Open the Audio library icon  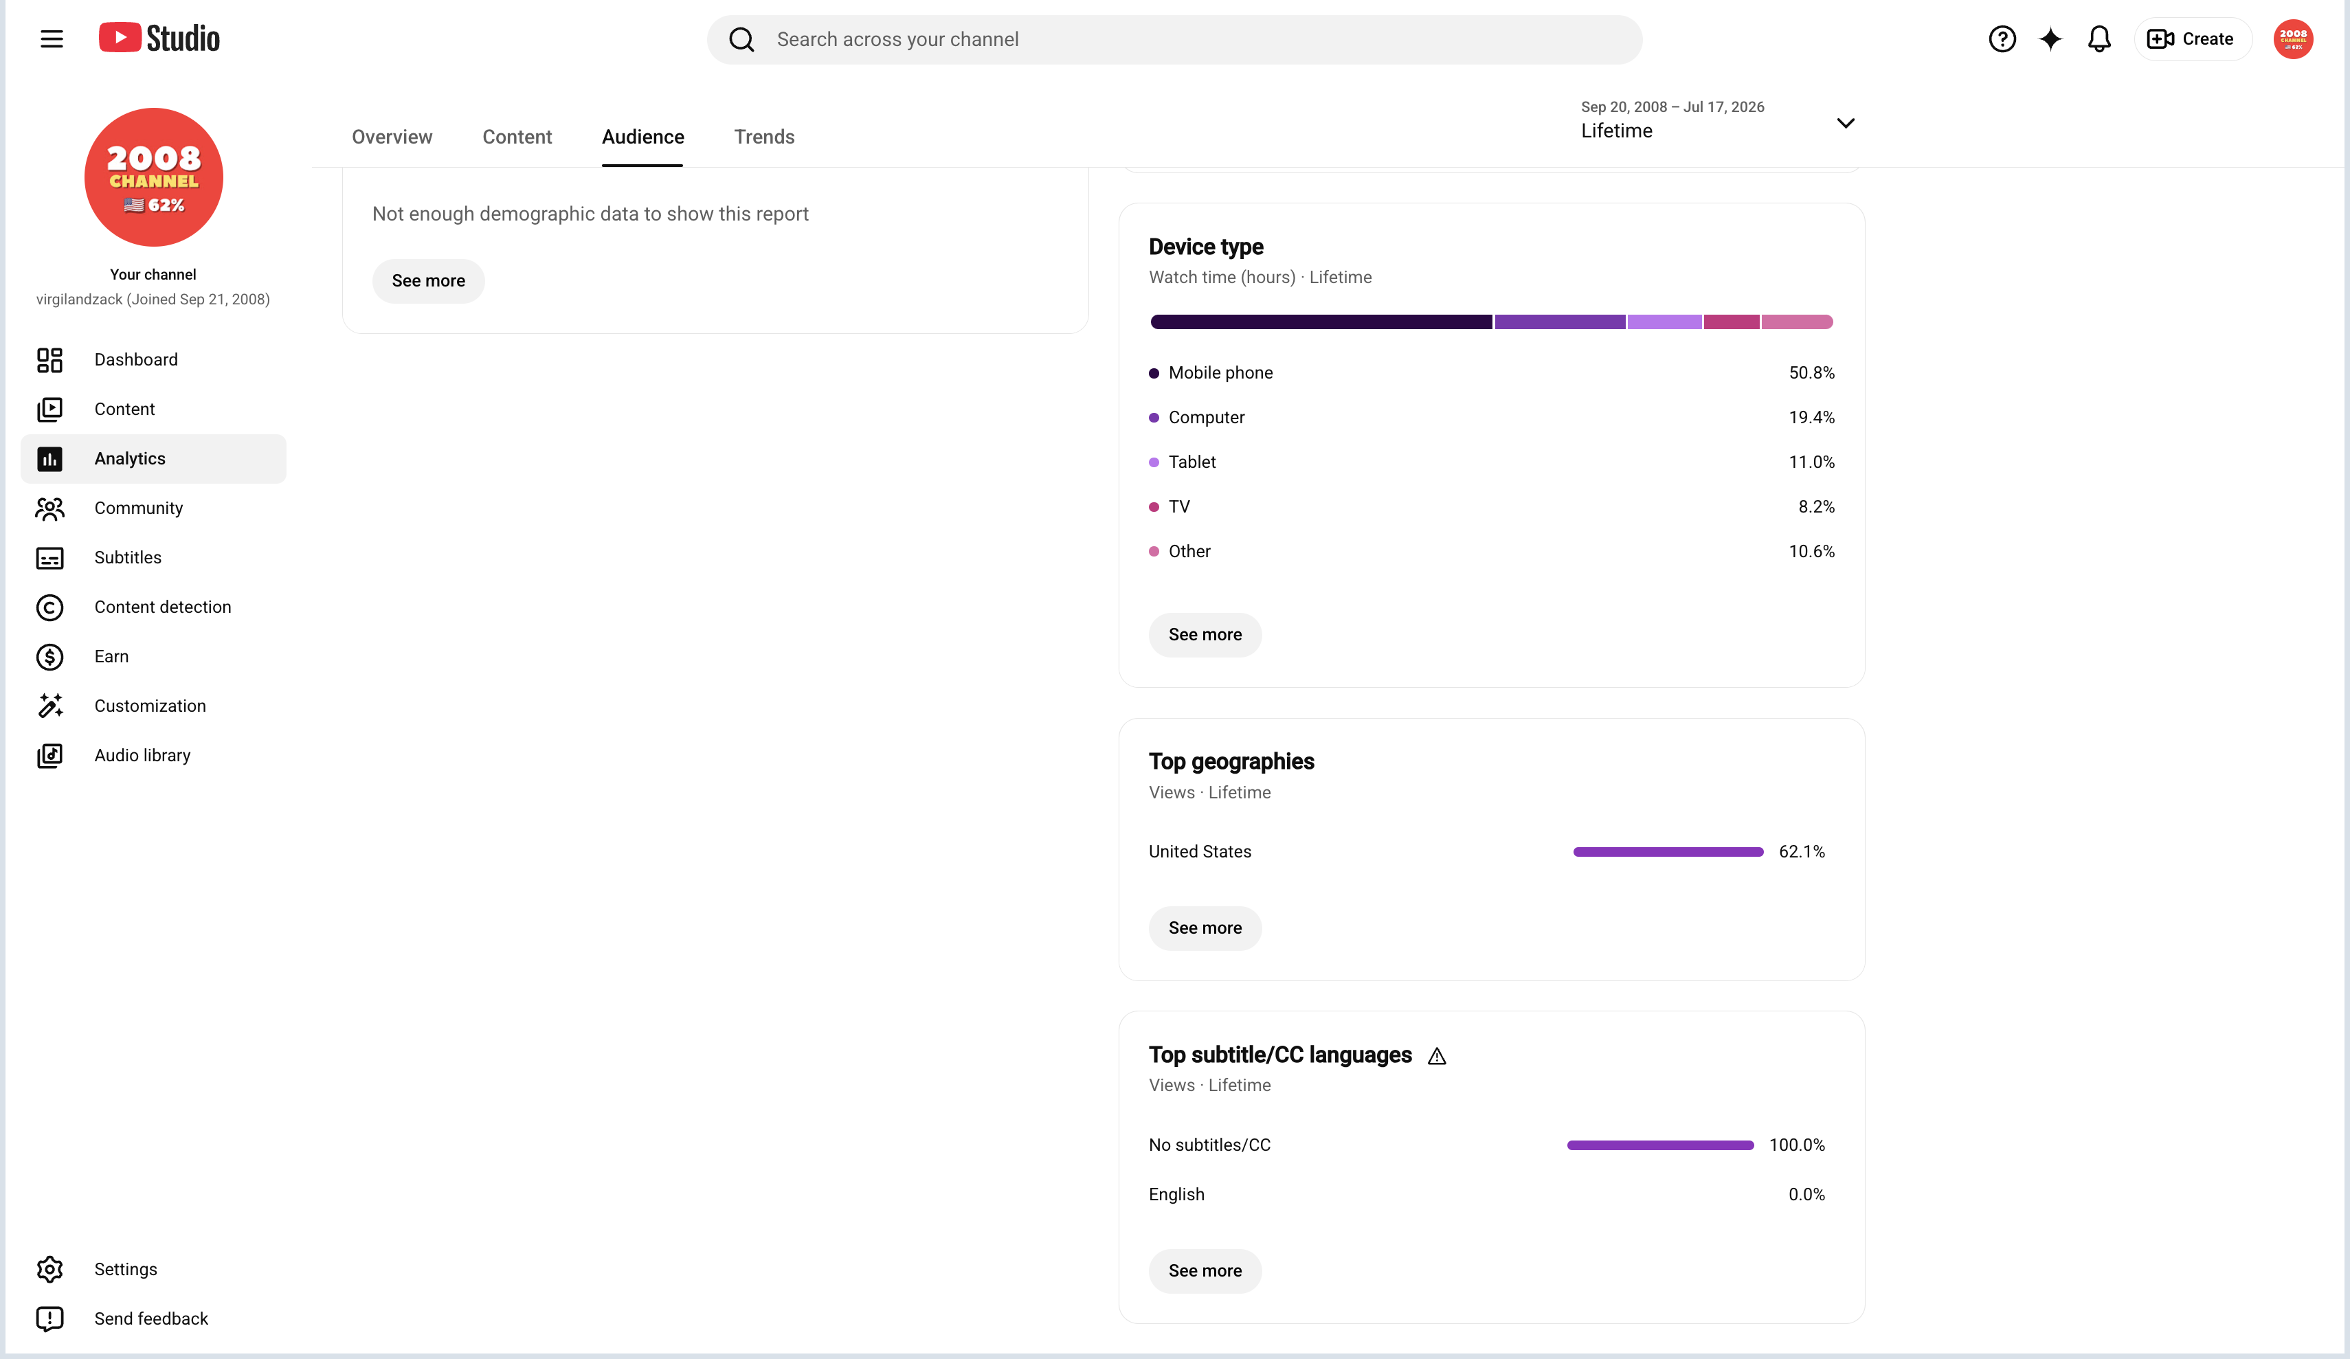(x=49, y=756)
